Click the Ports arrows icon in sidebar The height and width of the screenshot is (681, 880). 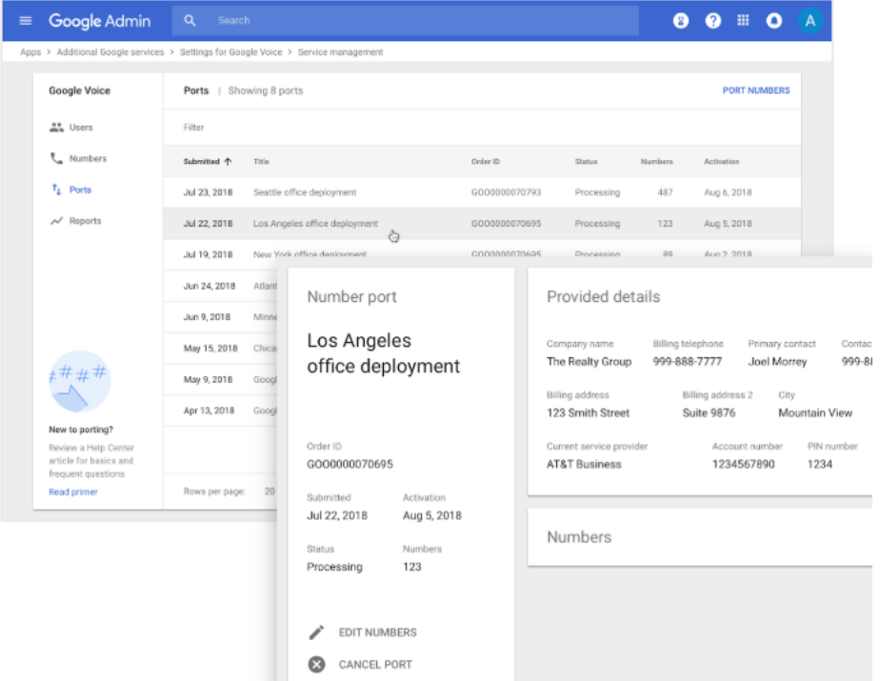pyautogui.click(x=57, y=190)
